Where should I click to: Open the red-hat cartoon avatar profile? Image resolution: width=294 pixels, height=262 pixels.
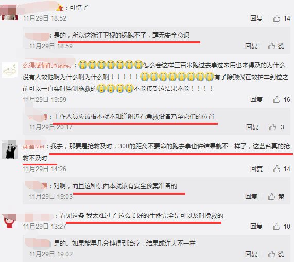click(10, 221)
